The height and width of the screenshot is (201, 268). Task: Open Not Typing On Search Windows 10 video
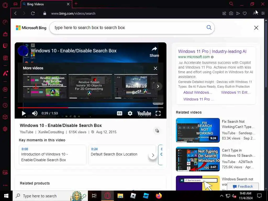(198, 159)
